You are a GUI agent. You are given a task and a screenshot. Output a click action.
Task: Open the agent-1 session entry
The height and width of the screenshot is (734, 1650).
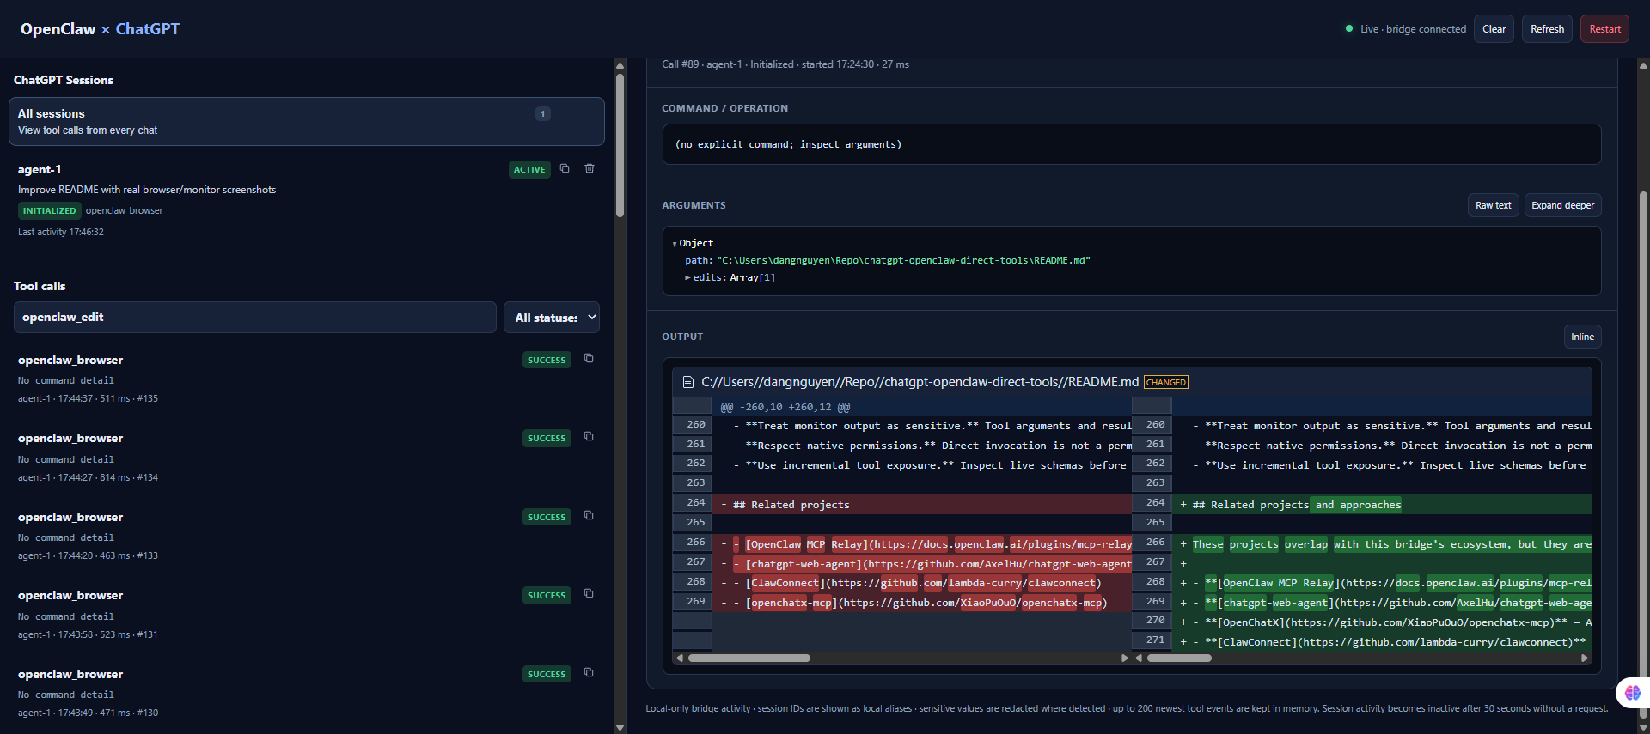click(x=307, y=203)
